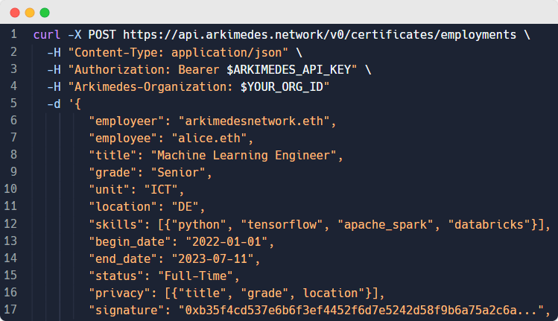Click the "Machine Learning Engineer" title value
The height and width of the screenshot is (321, 558).
(244, 155)
